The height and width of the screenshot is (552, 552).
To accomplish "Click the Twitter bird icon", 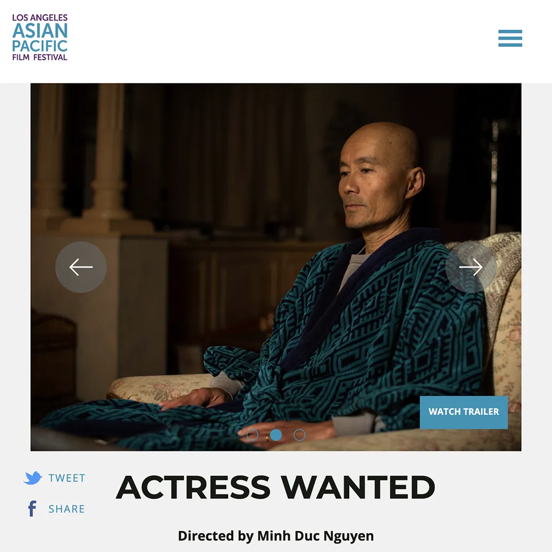I will pyautogui.click(x=33, y=478).
